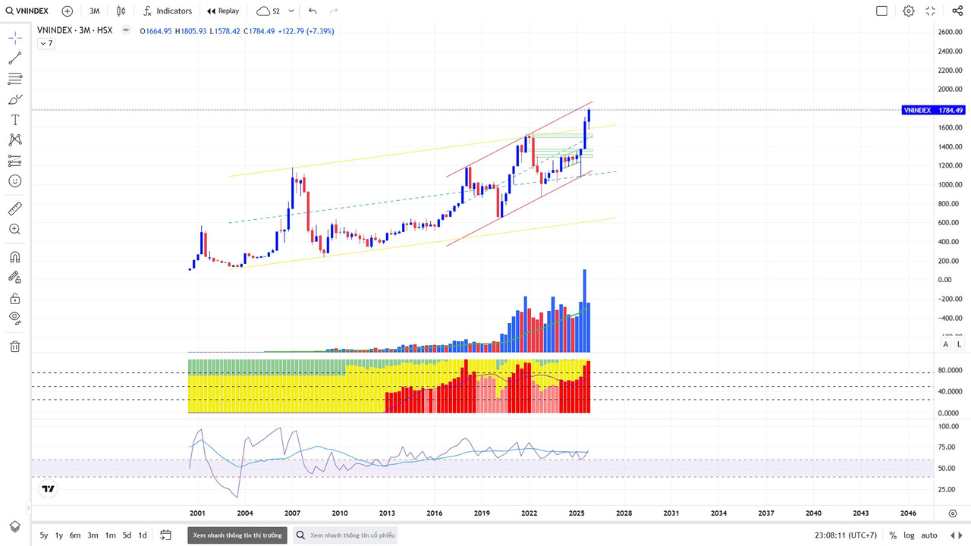
Task: Open the VNINDEX symbol search
Action: pos(29,11)
